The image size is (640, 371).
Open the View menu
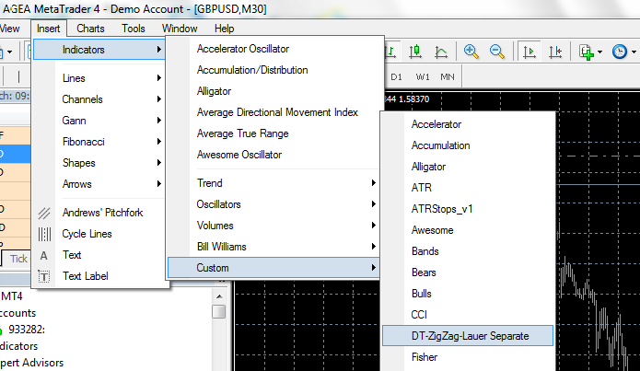click(x=10, y=29)
